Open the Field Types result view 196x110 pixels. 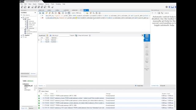147,53
